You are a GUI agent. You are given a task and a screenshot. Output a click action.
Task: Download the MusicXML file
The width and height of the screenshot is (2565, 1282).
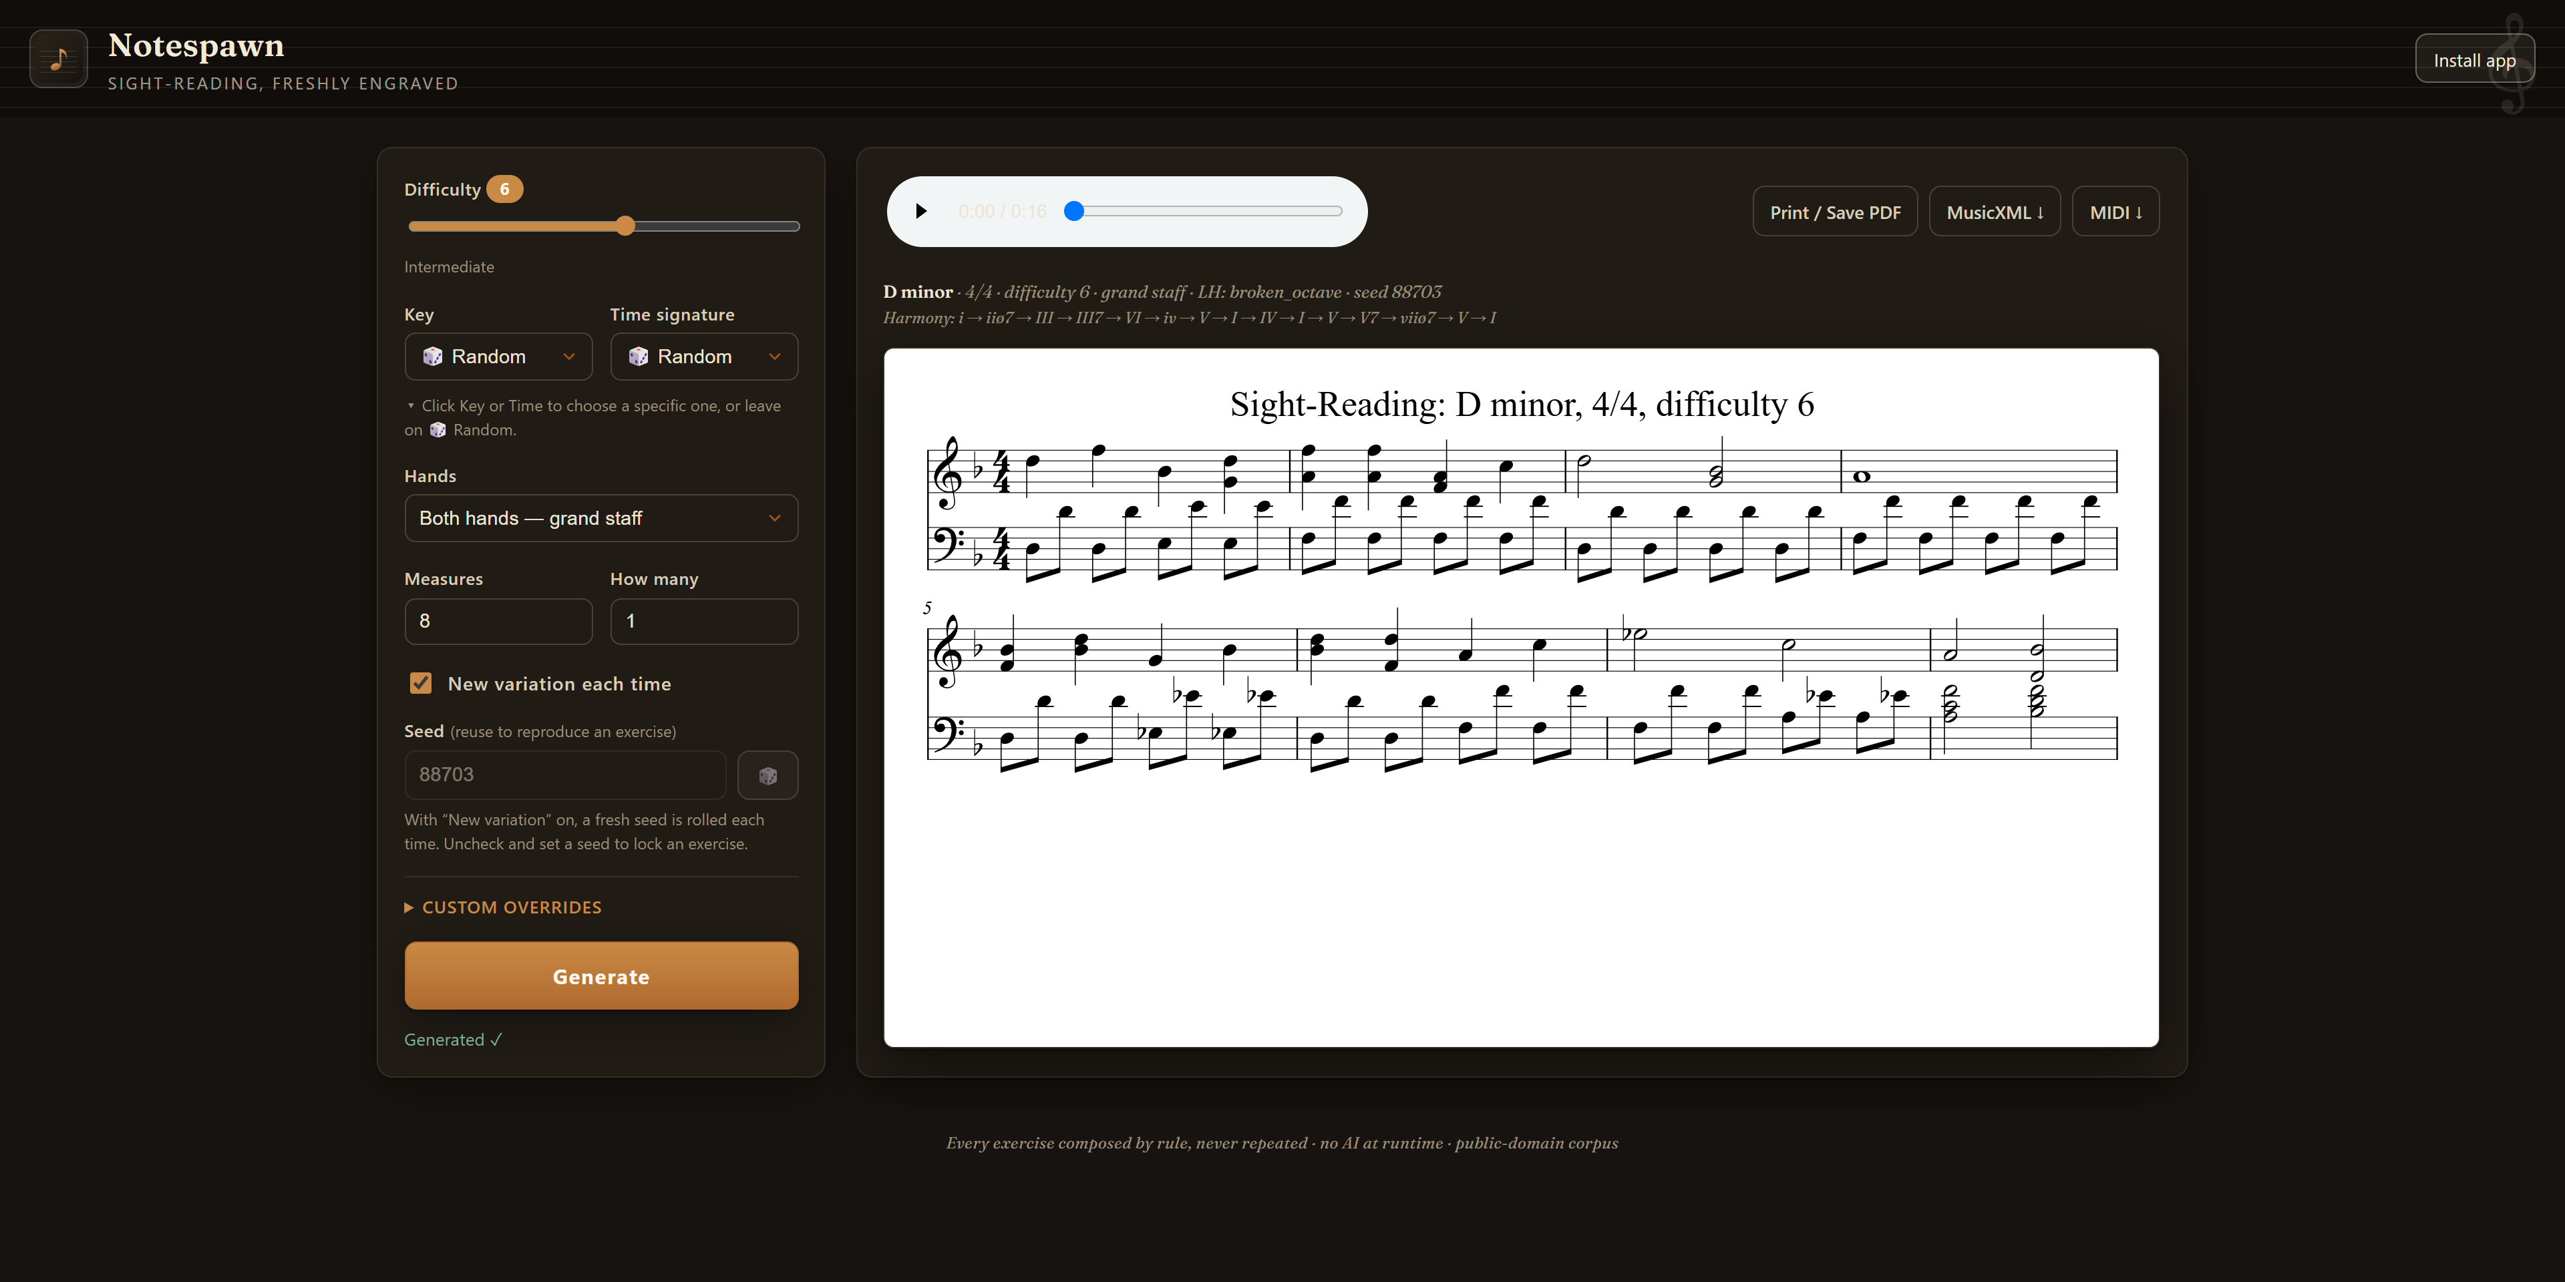pos(1995,212)
